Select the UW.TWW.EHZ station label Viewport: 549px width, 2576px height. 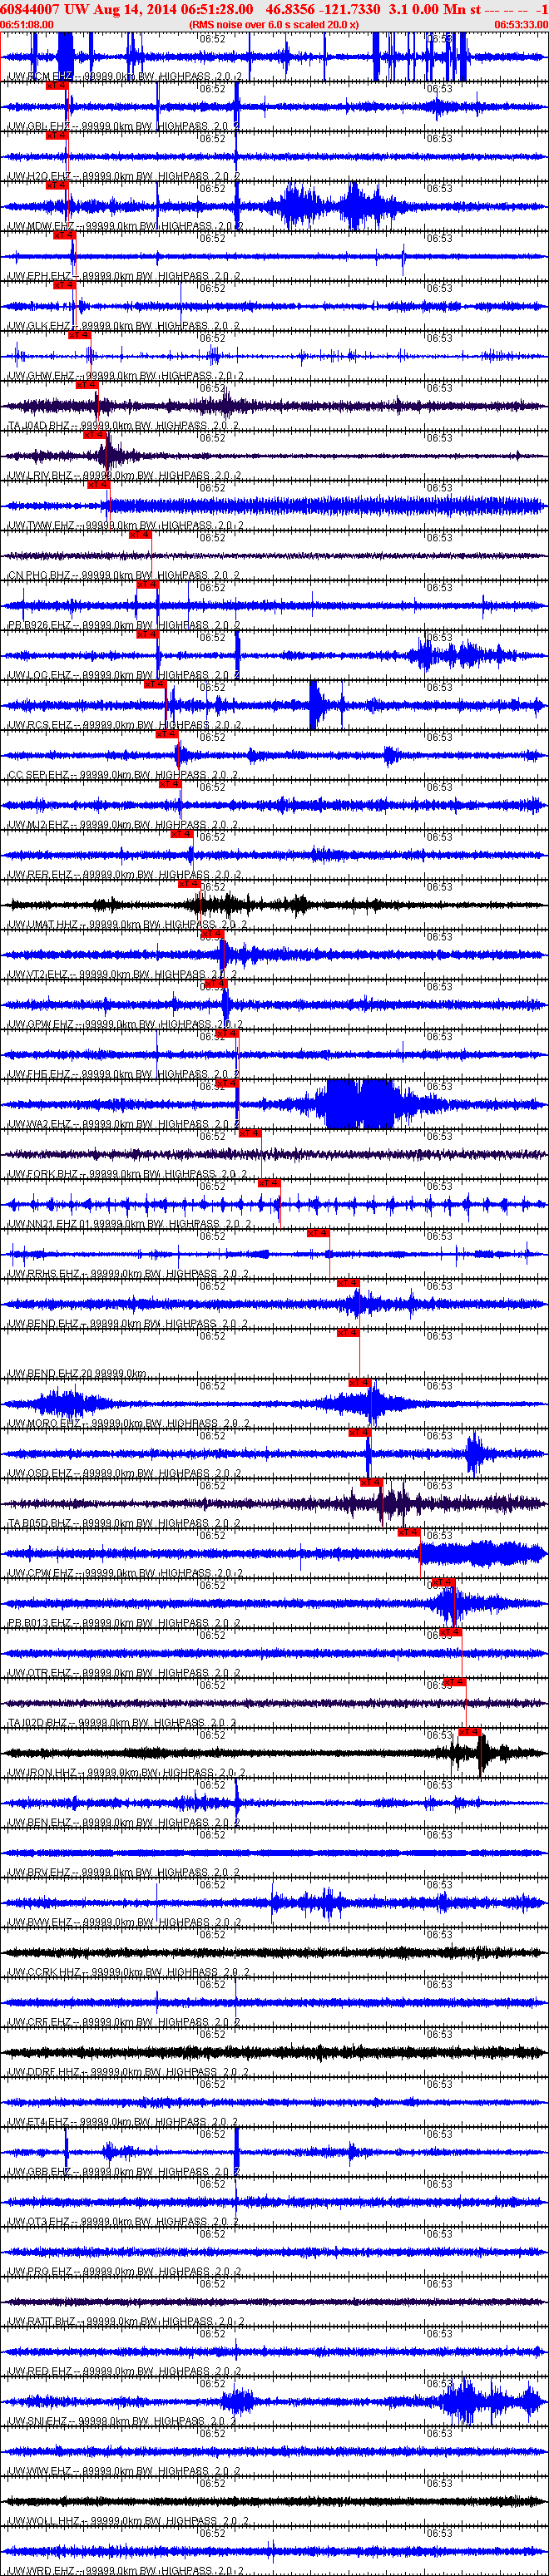(x=41, y=526)
